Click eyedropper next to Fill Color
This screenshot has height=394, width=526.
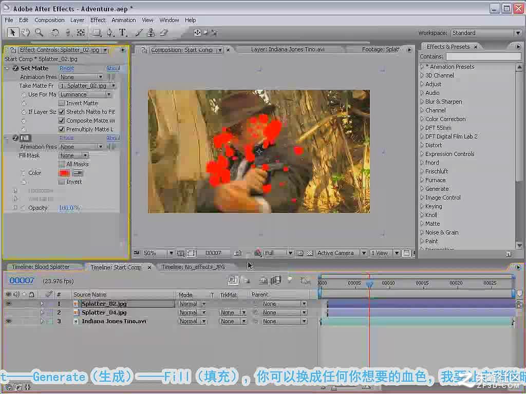coord(78,173)
